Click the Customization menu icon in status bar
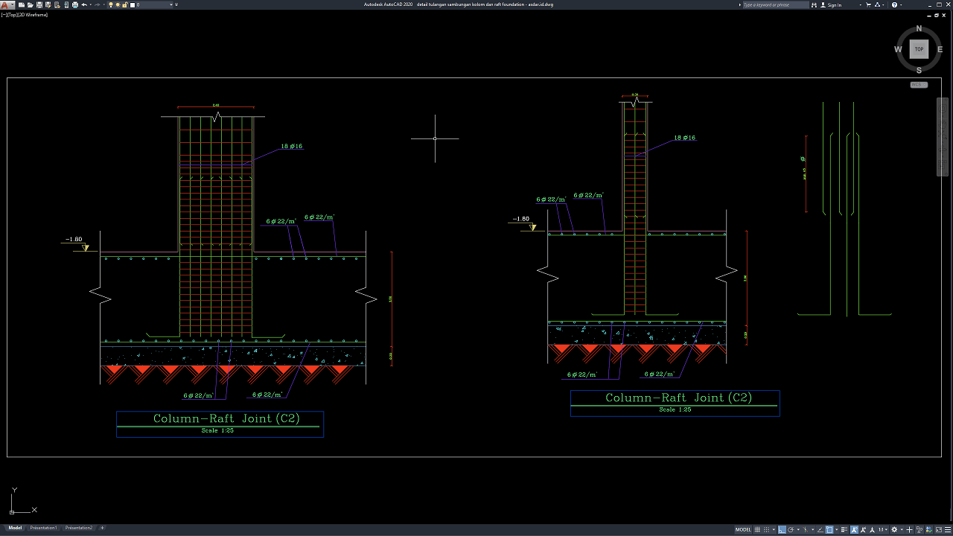 click(946, 529)
